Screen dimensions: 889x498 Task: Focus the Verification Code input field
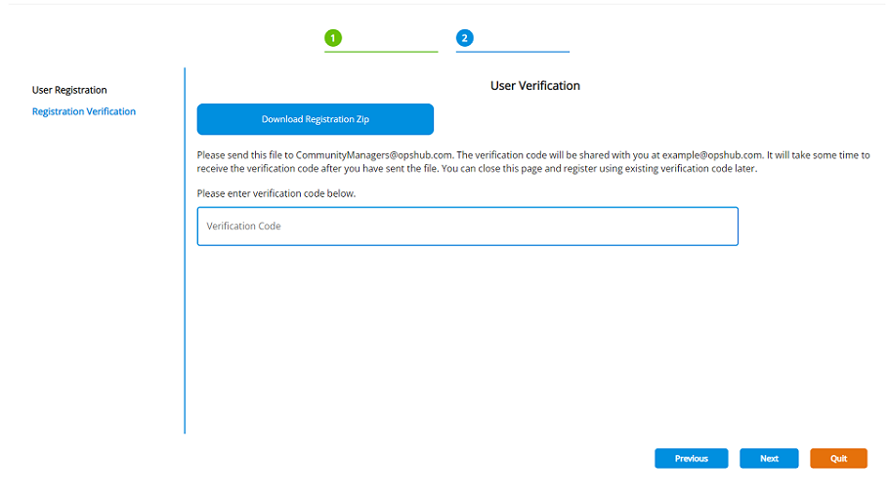(x=467, y=226)
